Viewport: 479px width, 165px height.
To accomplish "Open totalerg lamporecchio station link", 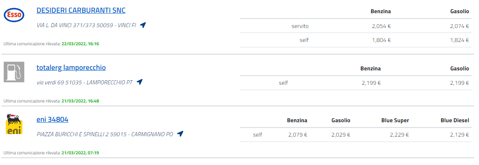I will pyautogui.click(x=71, y=67).
